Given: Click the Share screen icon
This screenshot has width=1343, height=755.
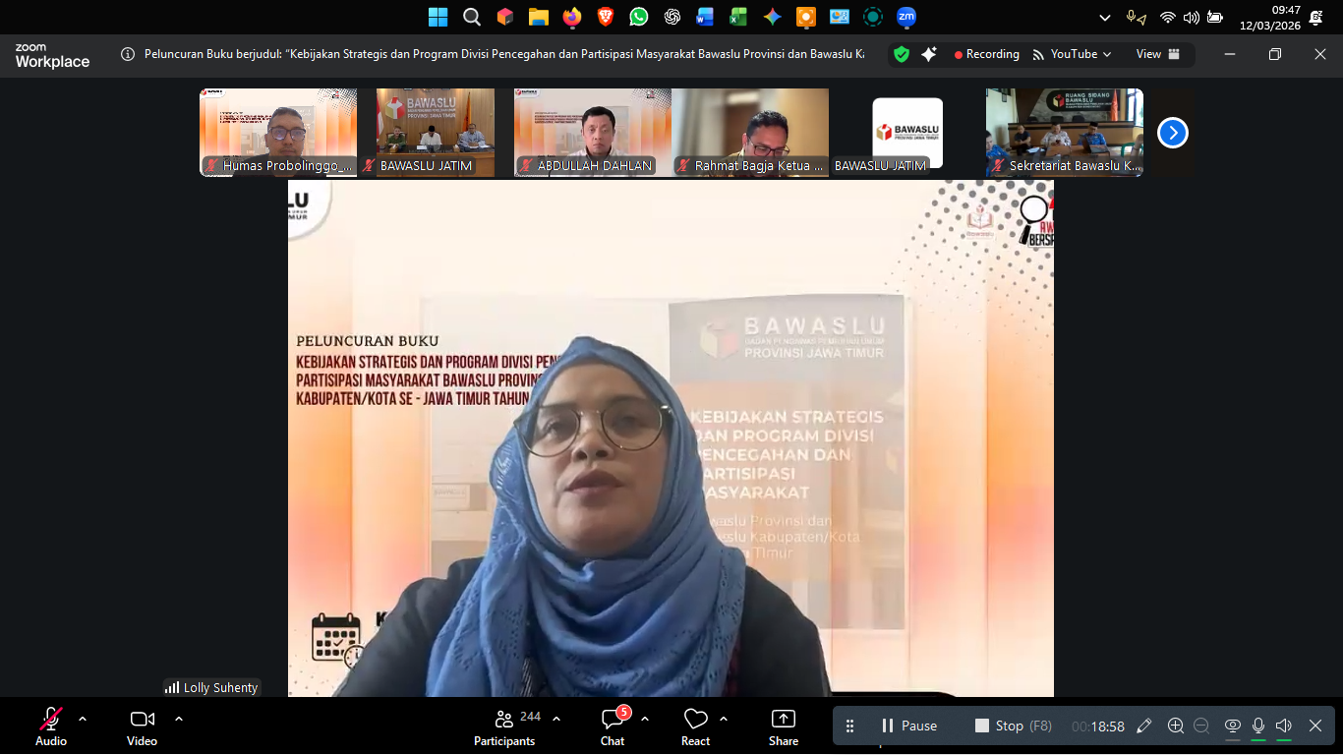Looking at the screenshot, I should [x=784, y=726].
